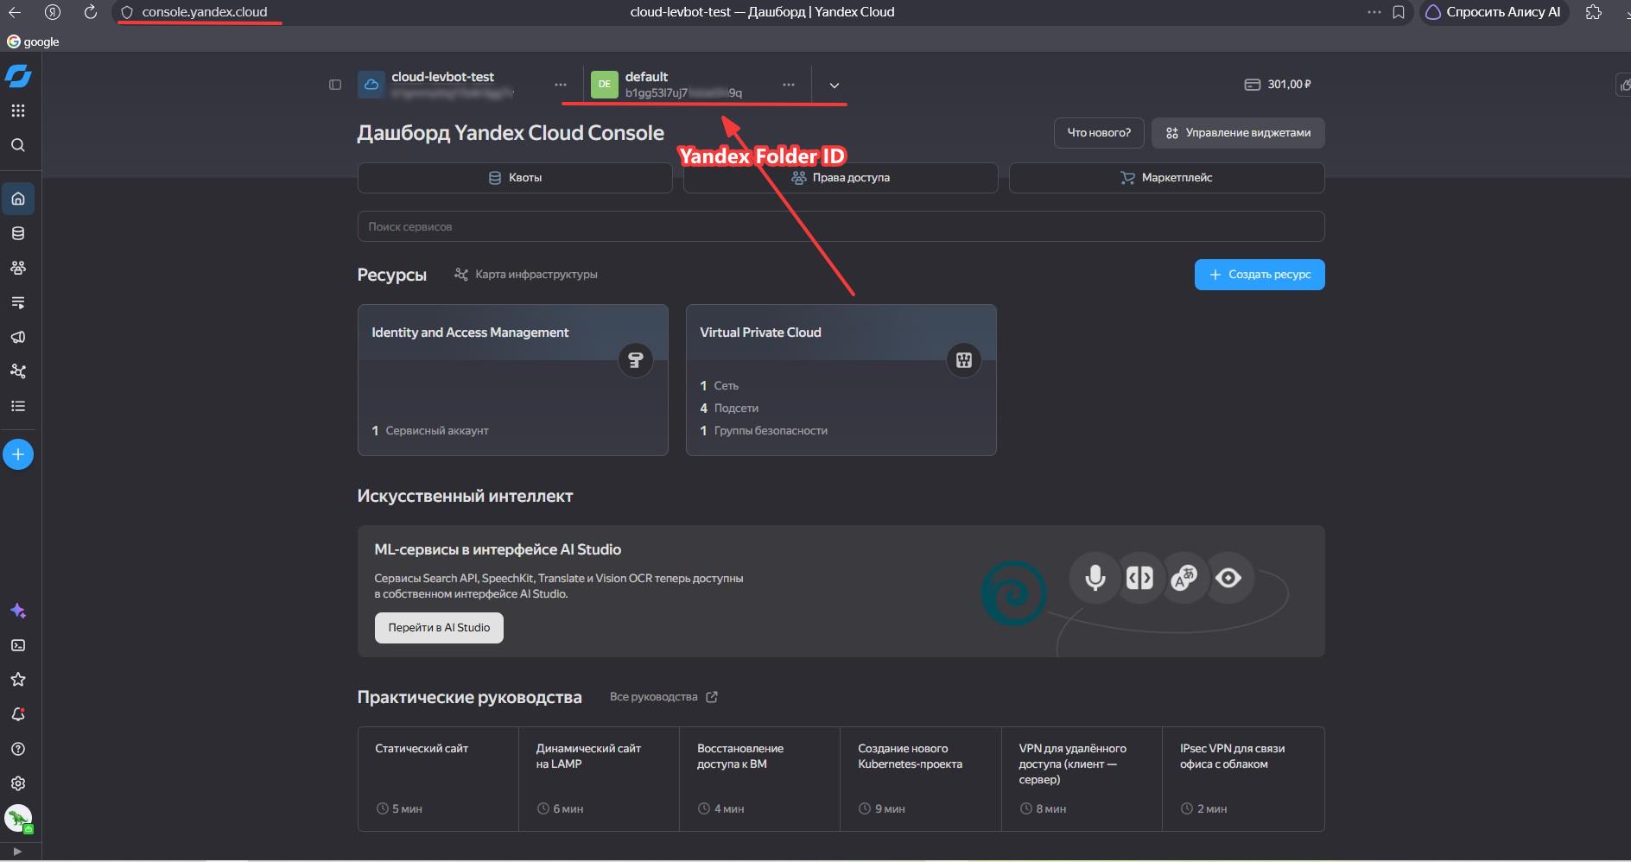Go back in the browser
The height and width of the screenshot is (862, 1631).
coord(15,12)
